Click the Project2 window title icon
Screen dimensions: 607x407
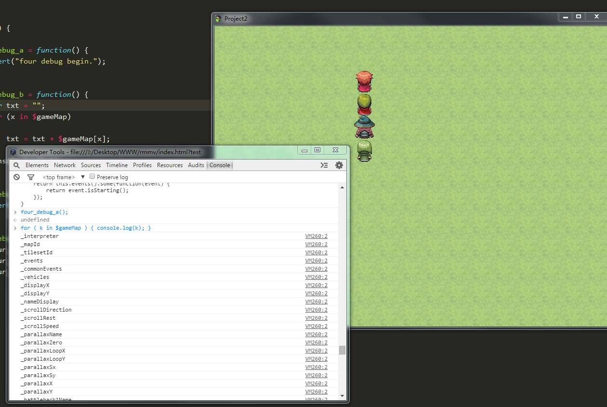click(218, 19)
